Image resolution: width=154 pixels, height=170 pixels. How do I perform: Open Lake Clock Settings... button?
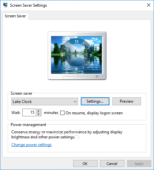point(95,101)
